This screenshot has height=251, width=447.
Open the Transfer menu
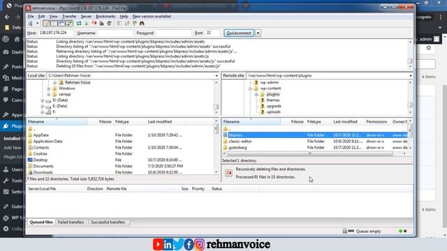point(69,16)
